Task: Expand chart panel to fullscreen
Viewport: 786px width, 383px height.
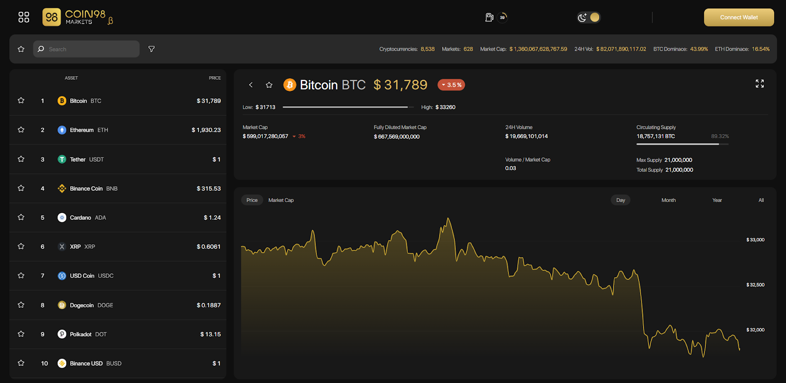Action: tap(759, 84)
